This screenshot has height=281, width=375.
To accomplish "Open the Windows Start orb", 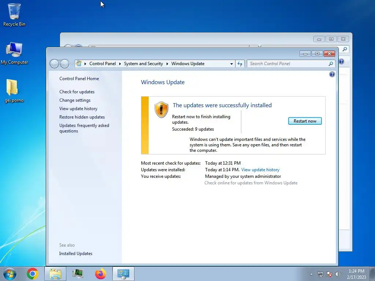I will [x=10, y=274].
